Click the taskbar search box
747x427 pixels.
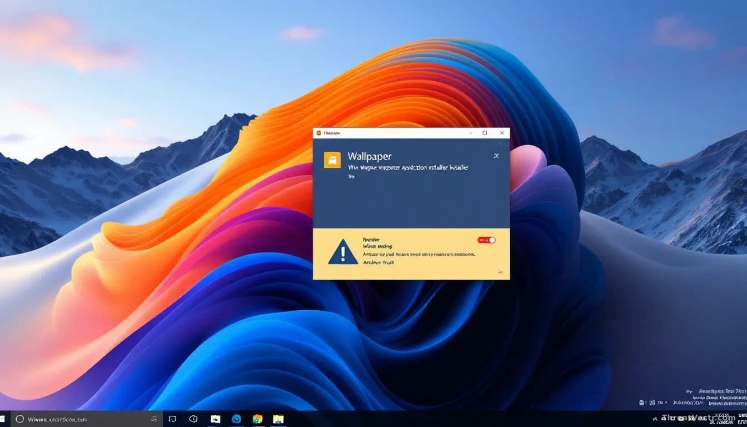click(86, 419)
